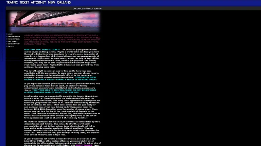
Task: Follow the pink HOW IT WORKS link in the text
Action: click(84, 145)
